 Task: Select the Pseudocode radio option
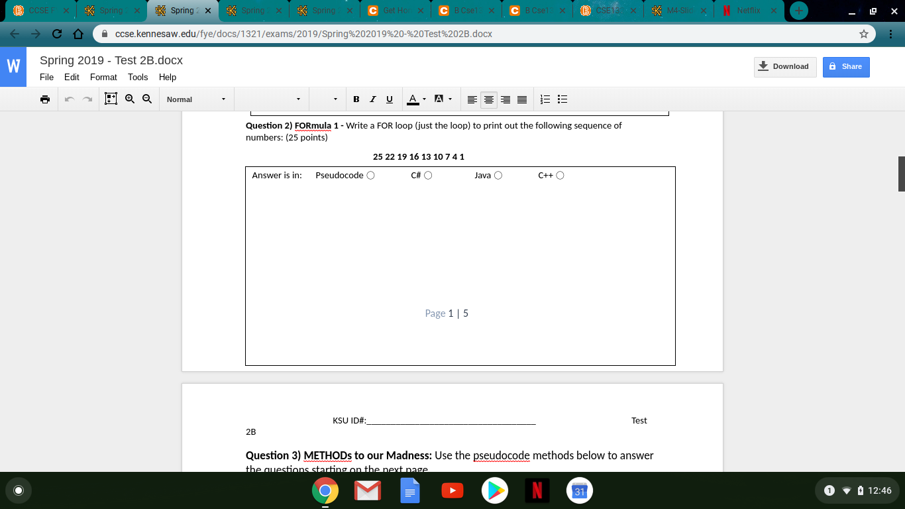pos(370,176)
